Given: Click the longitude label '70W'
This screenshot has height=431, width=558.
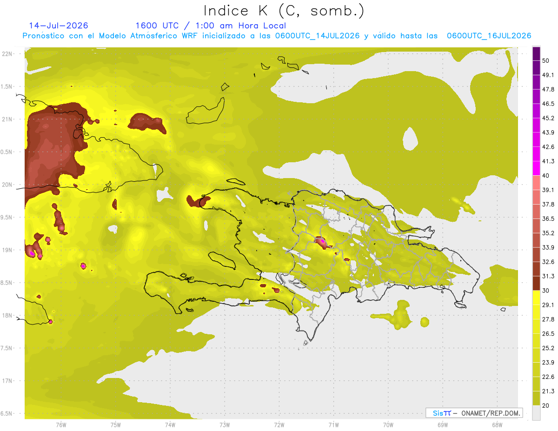Looking at the screenshot, I should point(388,424).
